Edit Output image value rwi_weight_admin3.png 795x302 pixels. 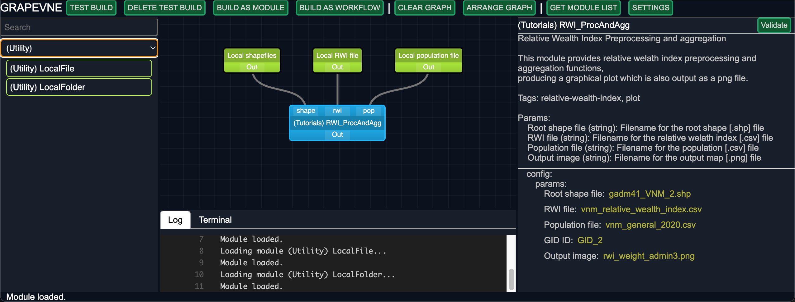649,256
